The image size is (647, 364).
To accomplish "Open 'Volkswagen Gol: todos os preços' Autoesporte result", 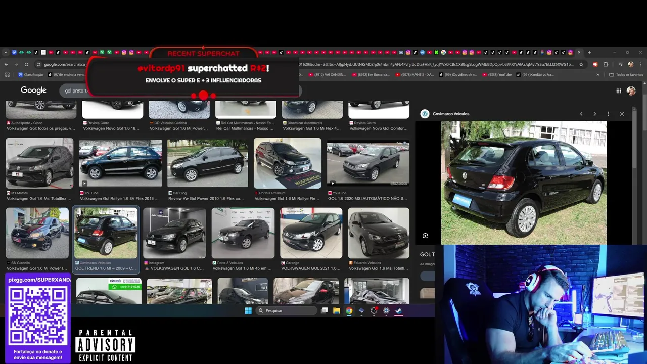I will (x=40, y=128).
